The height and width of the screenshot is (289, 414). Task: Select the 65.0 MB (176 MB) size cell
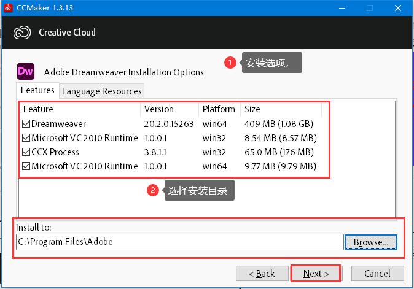click(279, 152)
